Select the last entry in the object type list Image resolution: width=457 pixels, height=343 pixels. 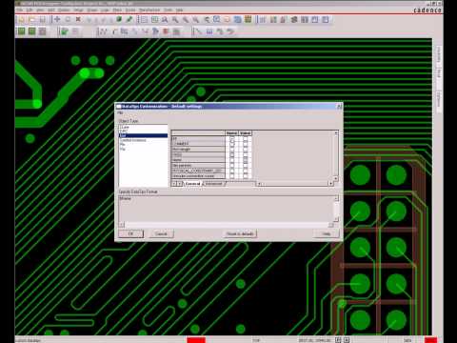(143, 149)
